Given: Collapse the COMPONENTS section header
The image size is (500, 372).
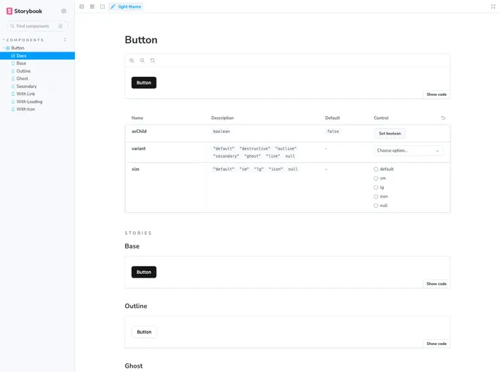Looking at the screenshot, I should [x=25, y=40].
